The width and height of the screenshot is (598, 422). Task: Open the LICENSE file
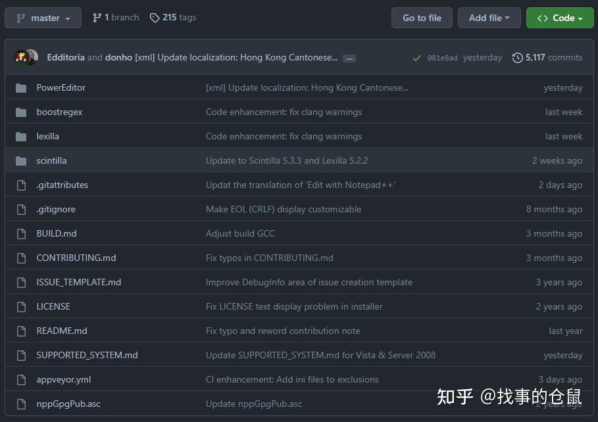(x=53, y=306)
